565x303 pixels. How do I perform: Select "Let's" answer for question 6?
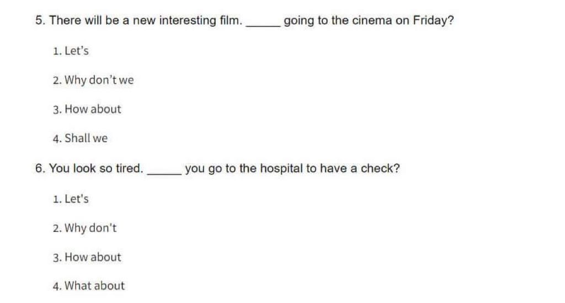click(x=71, y=199)
